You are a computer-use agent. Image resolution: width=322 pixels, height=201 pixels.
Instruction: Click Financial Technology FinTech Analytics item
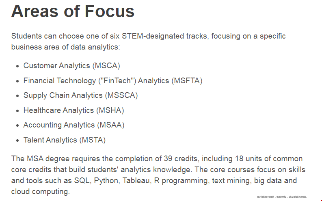(113, 81)
